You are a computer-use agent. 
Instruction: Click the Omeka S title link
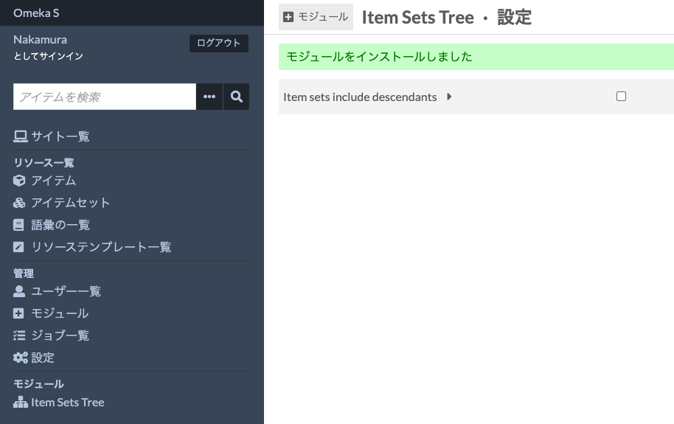click(36, 13)
